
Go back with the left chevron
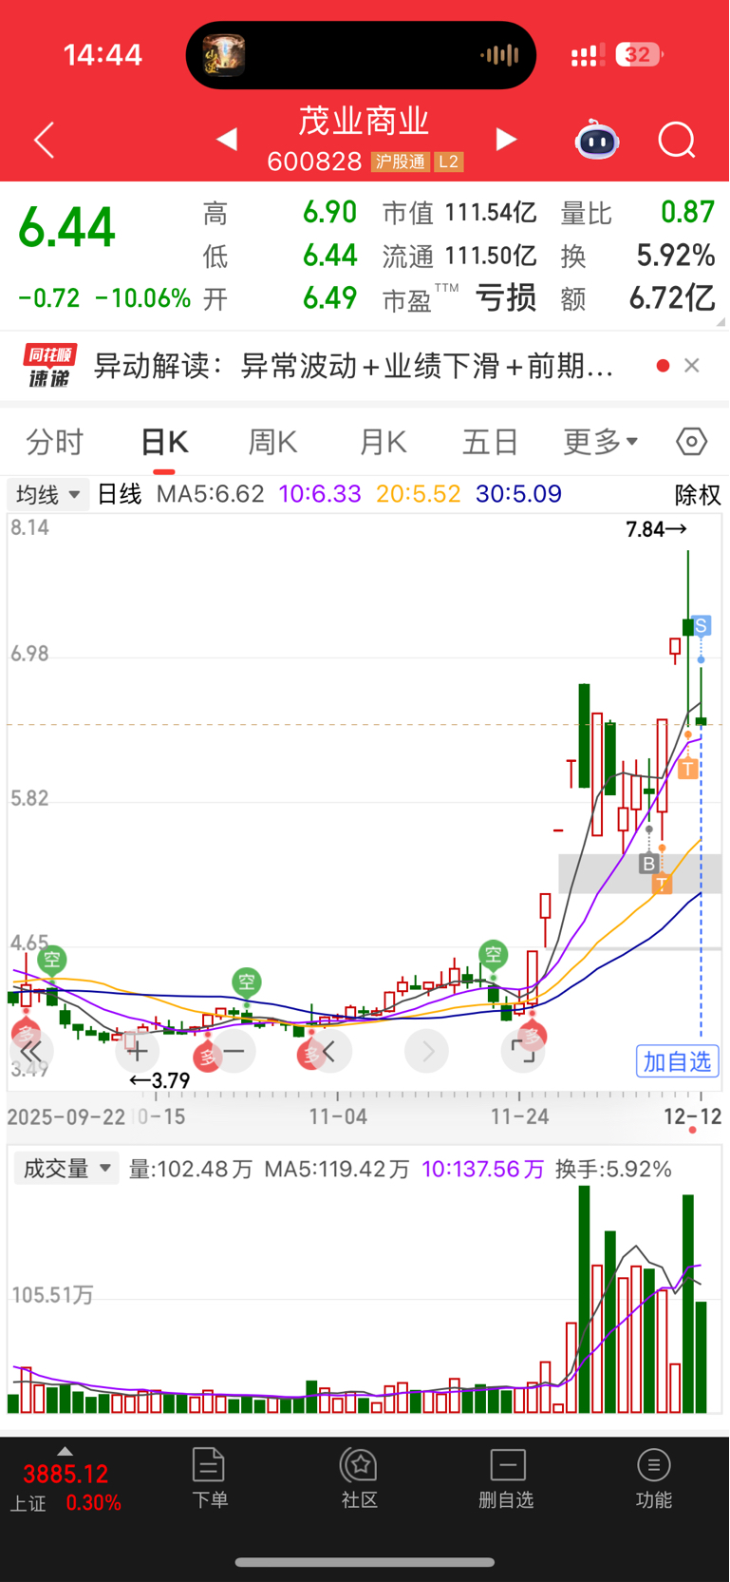coord(45,141)
